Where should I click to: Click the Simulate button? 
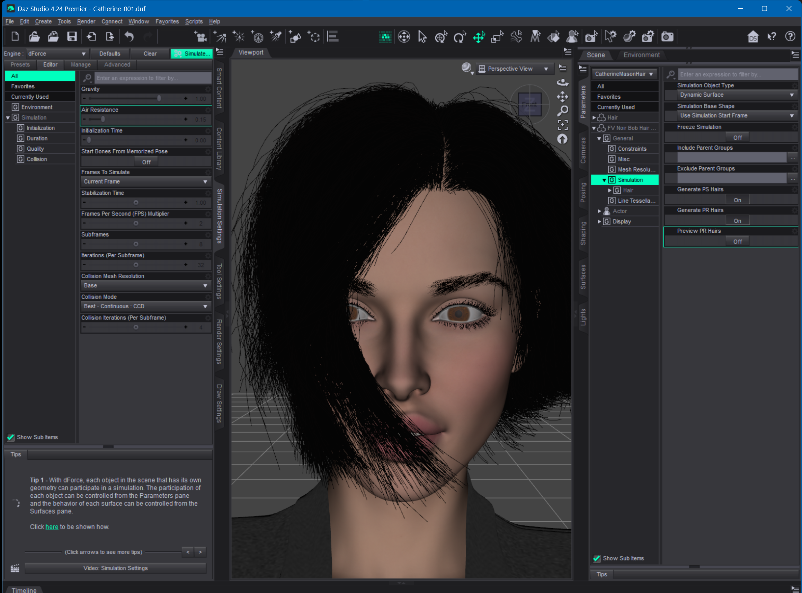tap(192, 54)
